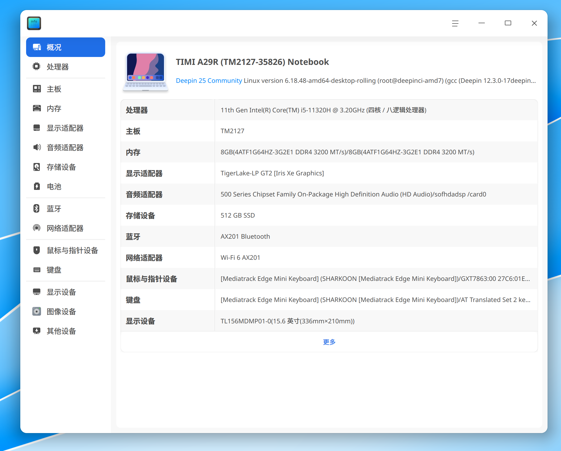
Task: Select the 存储设备 storage disk icon
Action: (37, 167)
